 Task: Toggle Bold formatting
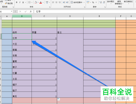pyautogui.click(x=17, y=2)
